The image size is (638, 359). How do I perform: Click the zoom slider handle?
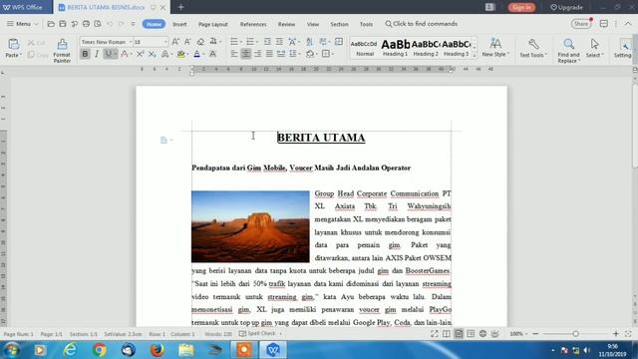575,334
